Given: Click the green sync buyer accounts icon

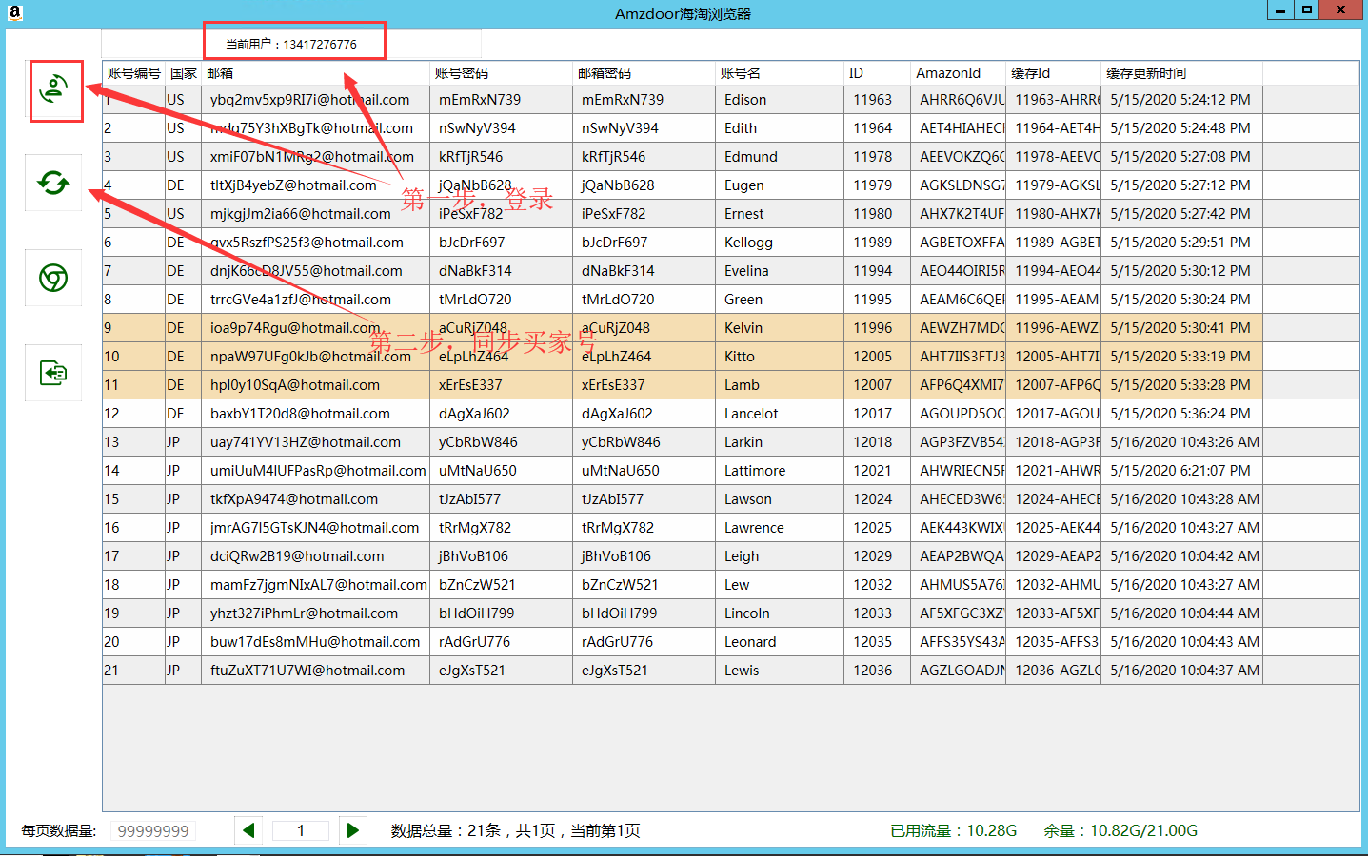Looking at the screenshot, I should pyautogui.click(x=53, y=183).
